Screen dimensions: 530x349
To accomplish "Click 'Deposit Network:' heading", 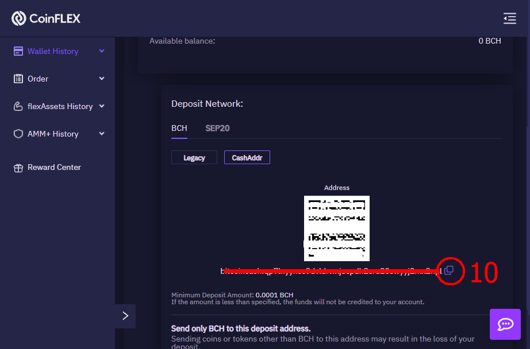I will point(207,104).
